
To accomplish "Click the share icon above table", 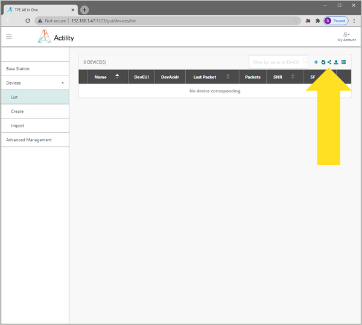I will click(329, 62).
